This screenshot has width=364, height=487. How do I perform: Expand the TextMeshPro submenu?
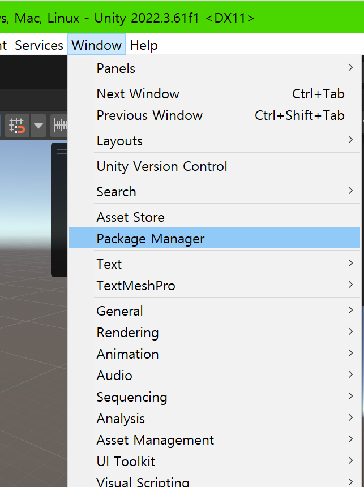click(x=215, y=286)
